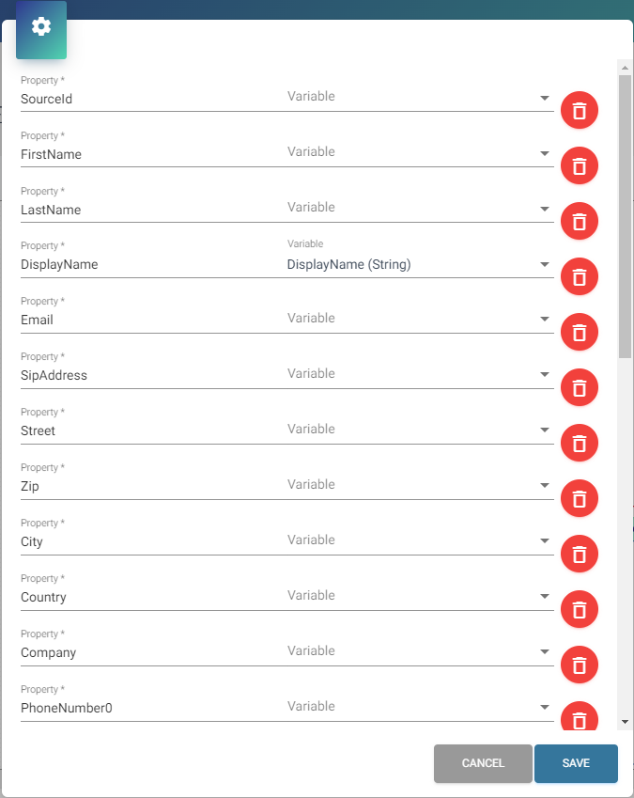Remove the Street property row
This screenshot has width=634, height=798.
pyautogui.click(x=580, y=443)
